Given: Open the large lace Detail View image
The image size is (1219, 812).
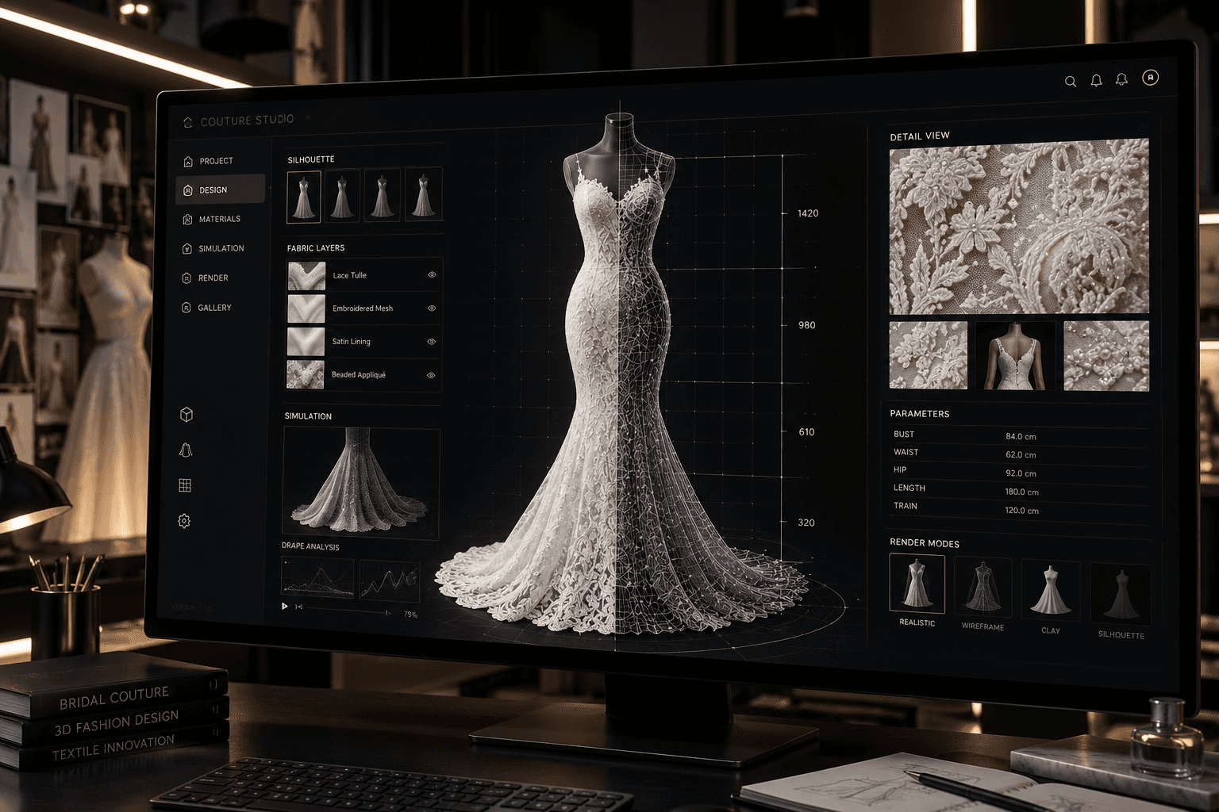Looking at the screenshot, I should point(1019,227).
